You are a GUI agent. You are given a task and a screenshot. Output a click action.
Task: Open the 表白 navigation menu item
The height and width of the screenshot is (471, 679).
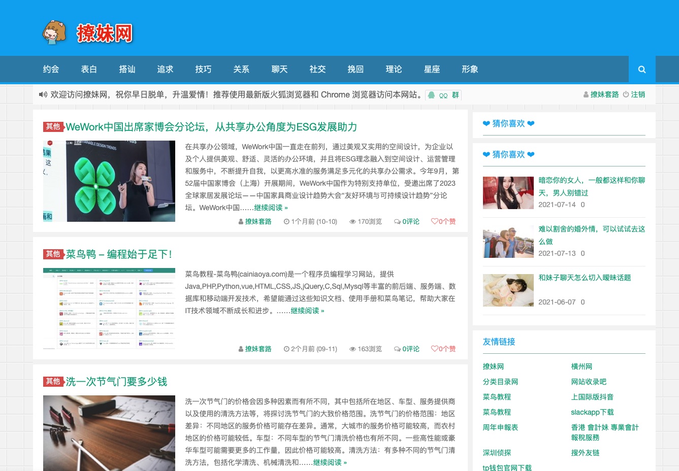89,69
